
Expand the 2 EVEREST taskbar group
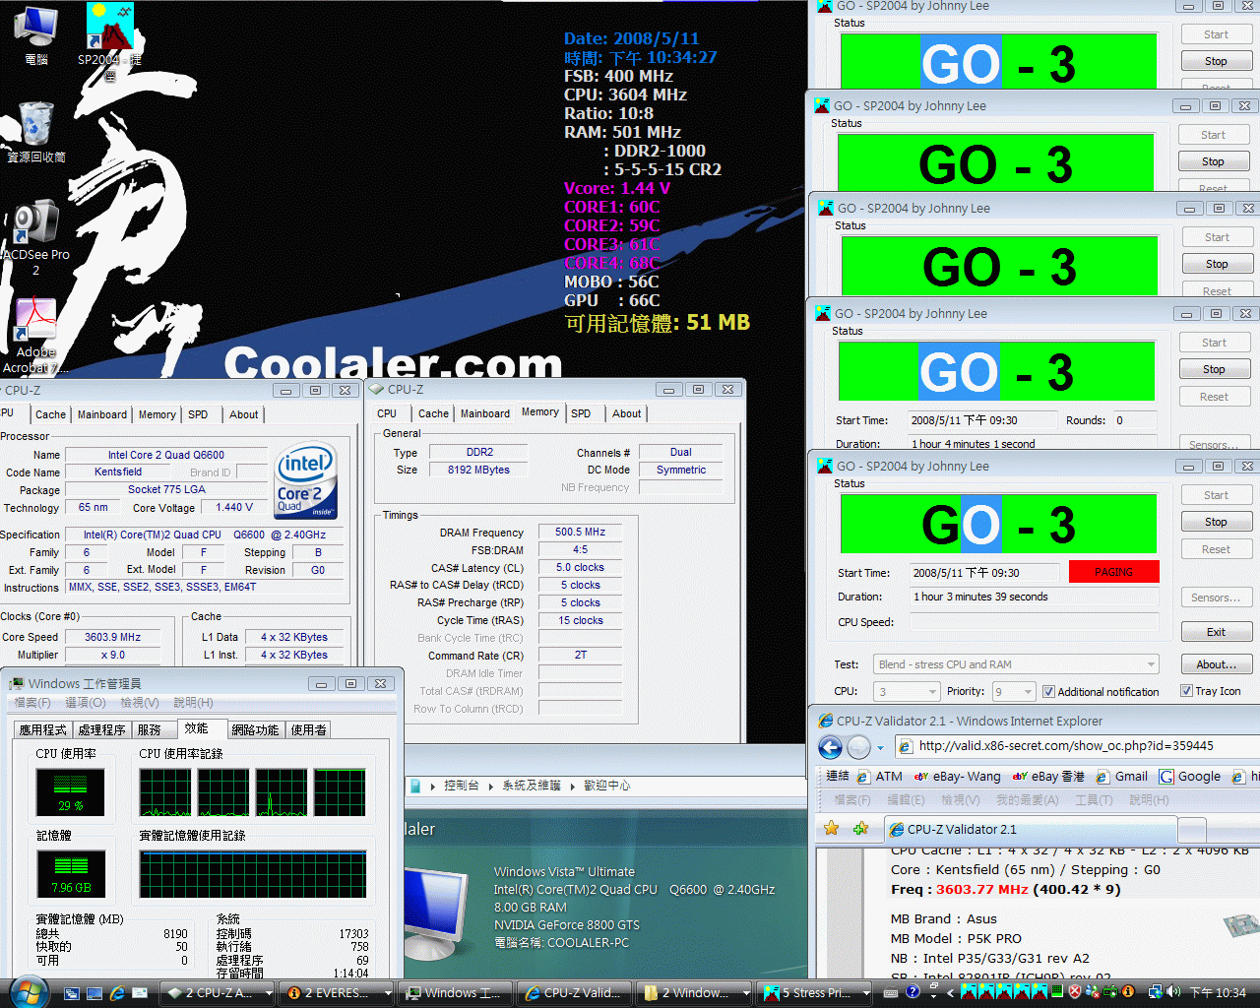tap(387, 993)
